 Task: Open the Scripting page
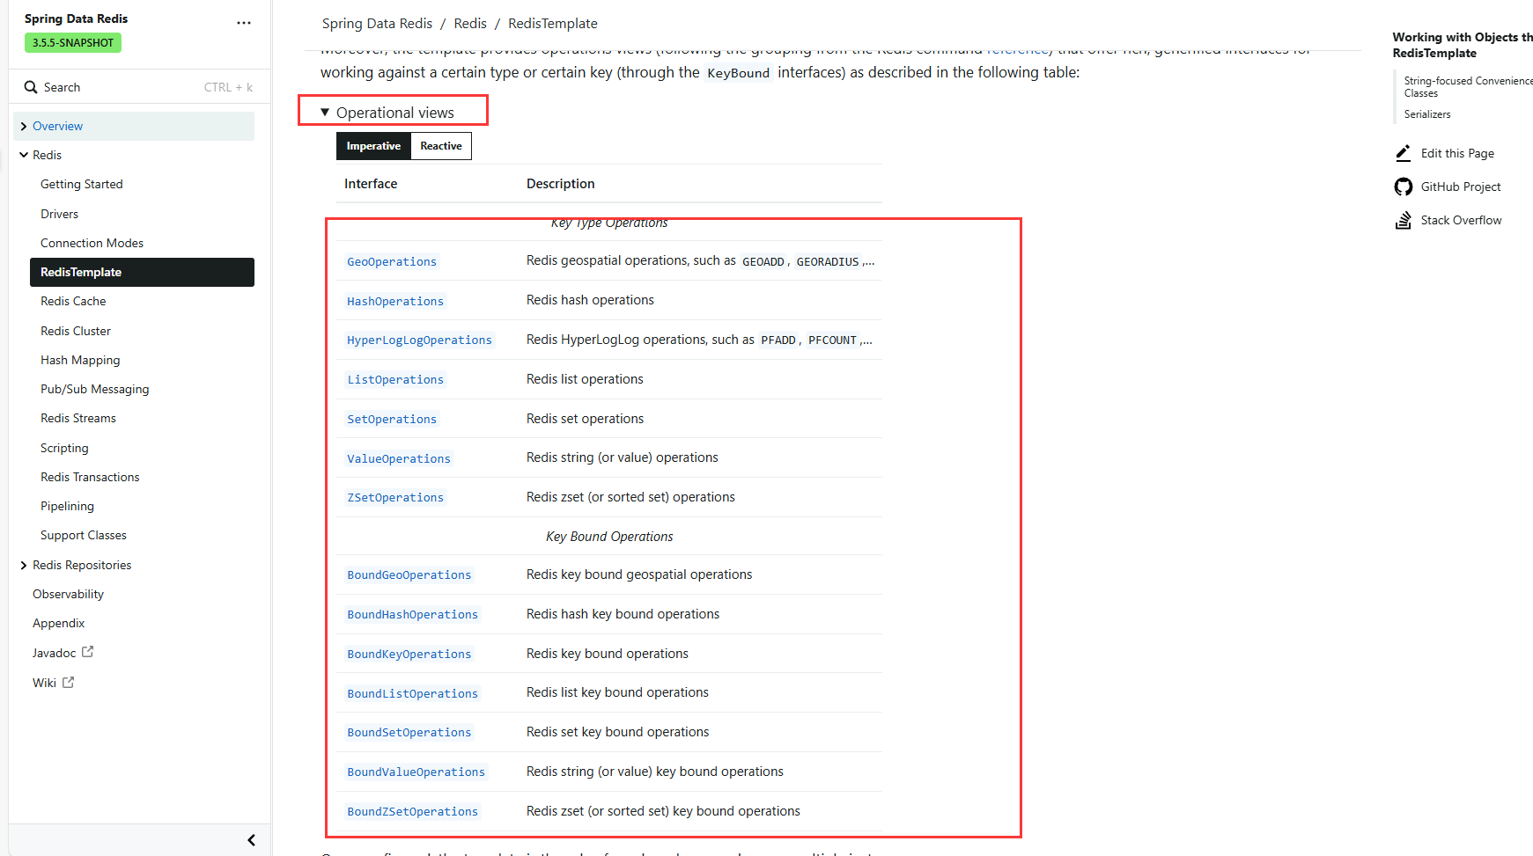[64, 448]
